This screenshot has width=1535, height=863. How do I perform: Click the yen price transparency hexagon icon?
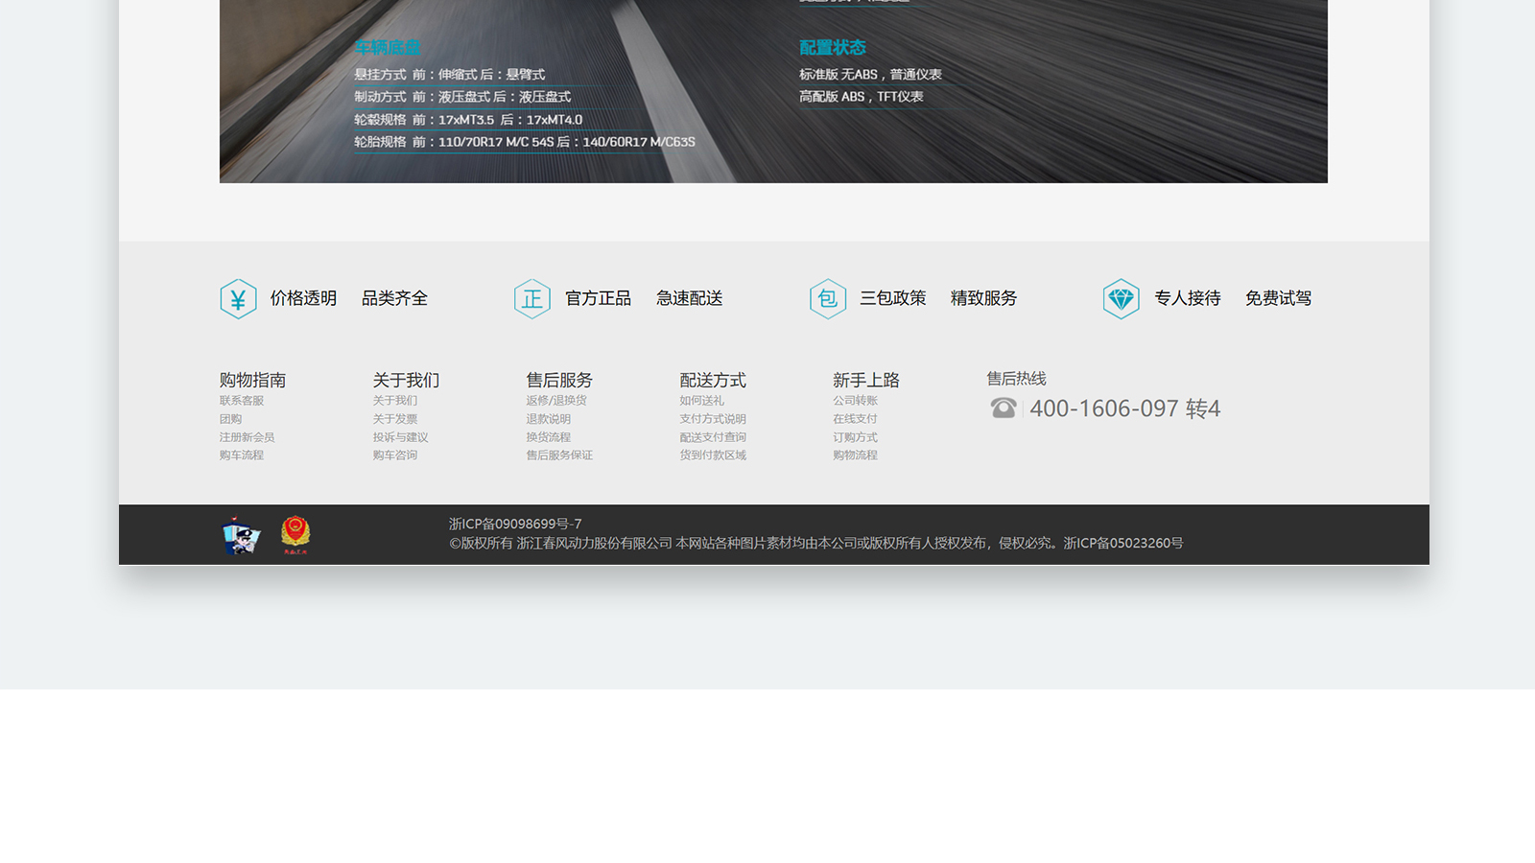pyautogui.click(x=238, y=299)
